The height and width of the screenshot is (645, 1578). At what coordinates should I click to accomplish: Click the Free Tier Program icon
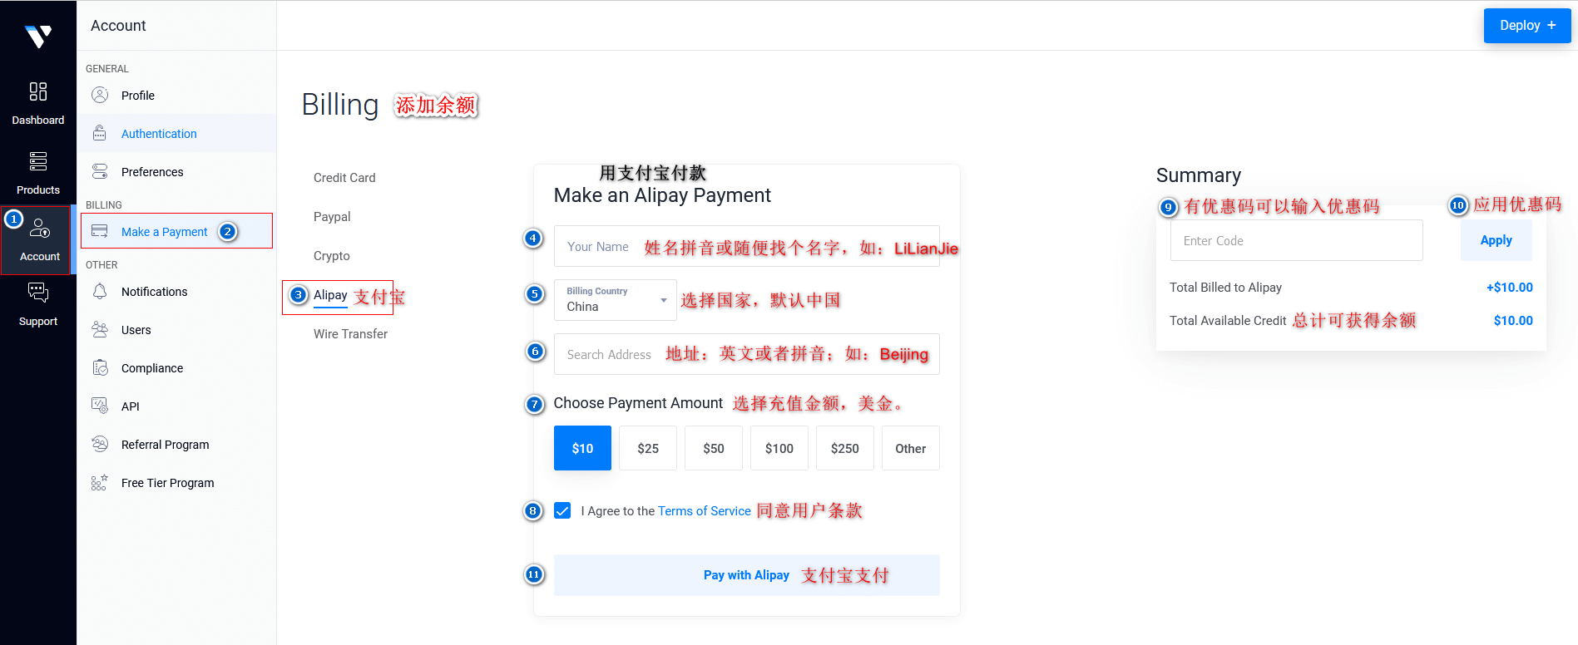tap(100, 482)
